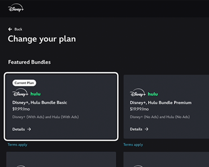This screenshot has height=167, width=209.
Task: Click 'Disney+ (With Ads) and Hulu (With Ads)' text
Action: tap(46, 117)
